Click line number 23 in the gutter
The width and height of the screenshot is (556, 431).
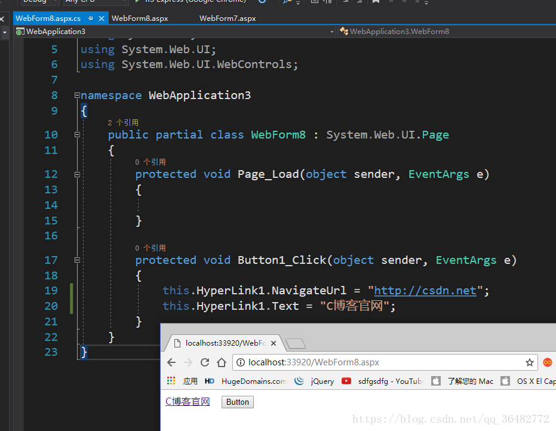coord(51,352)
